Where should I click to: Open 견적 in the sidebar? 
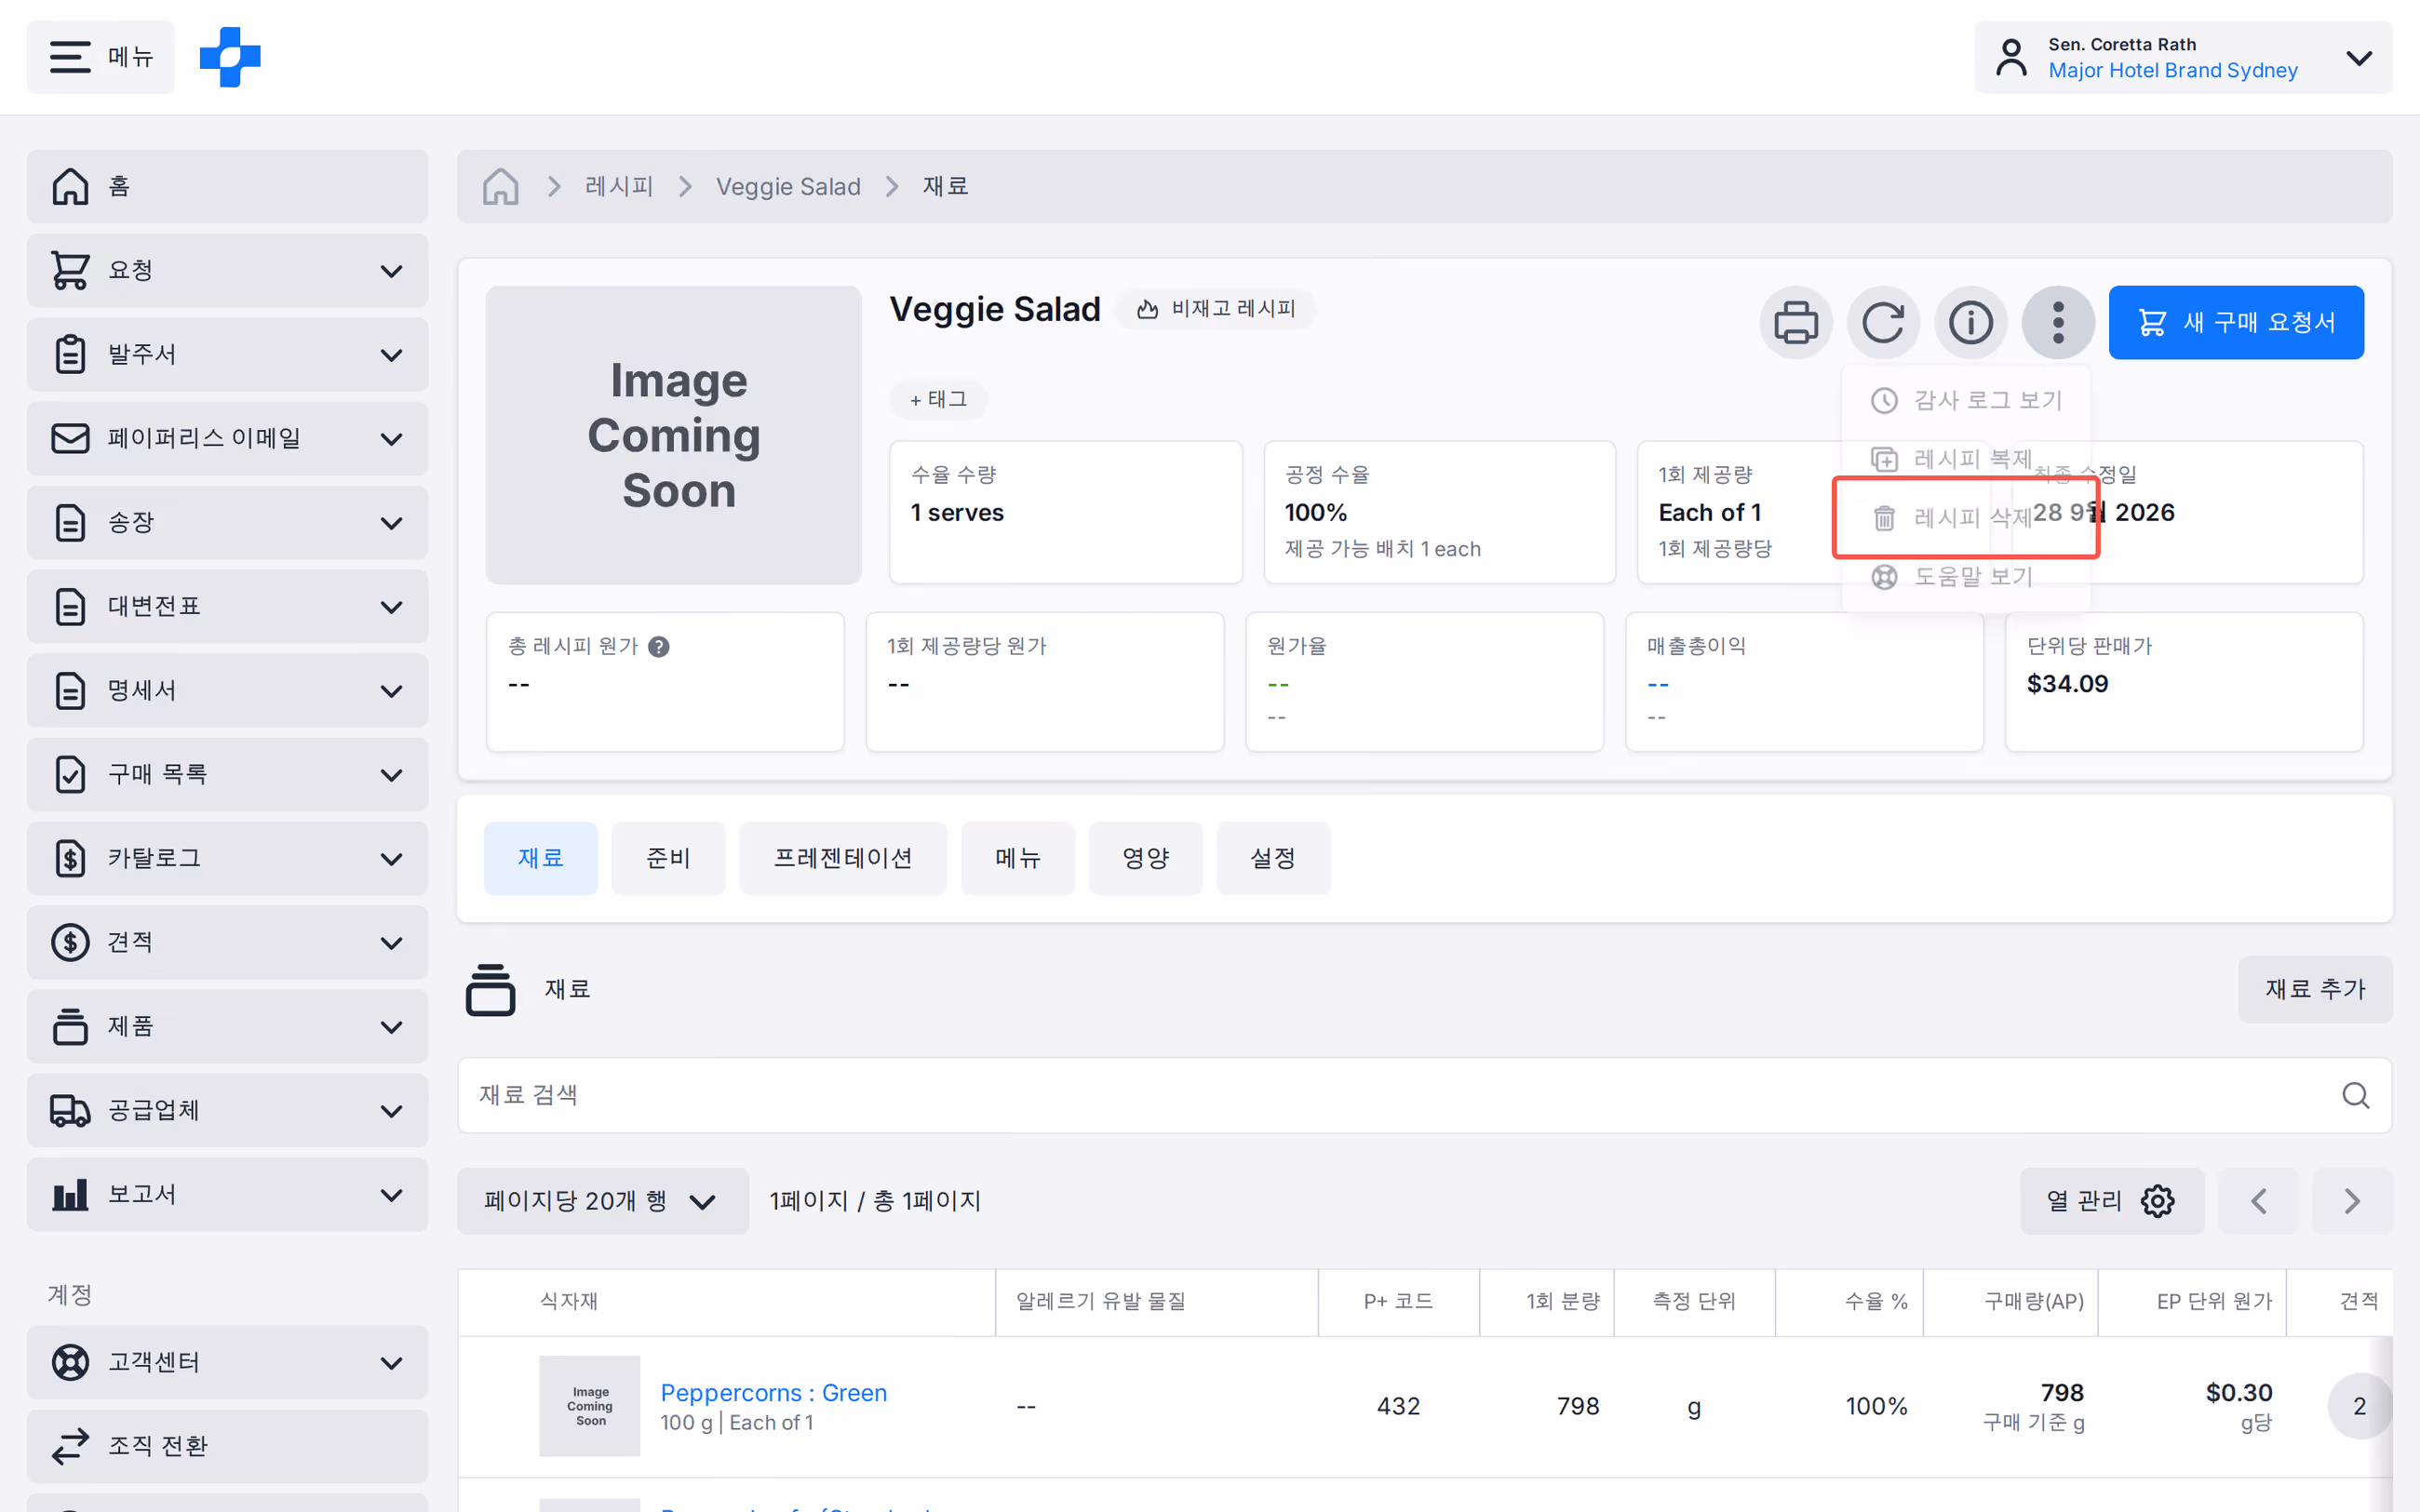pyautogui.click(x=227, y=942)
